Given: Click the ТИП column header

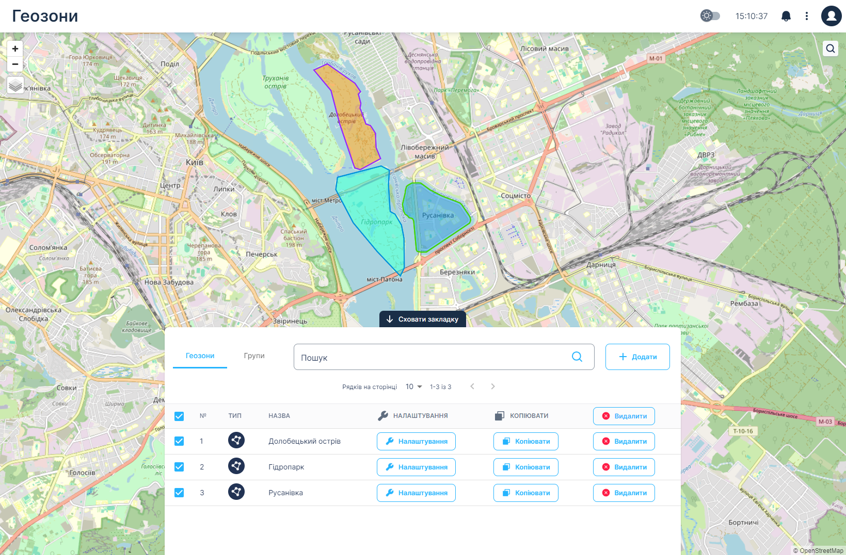Looking at the screenshot, I should coord(235,416).
